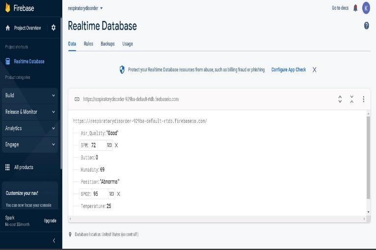
Task: Click the database URL in header bar
Action: point(131,99)
